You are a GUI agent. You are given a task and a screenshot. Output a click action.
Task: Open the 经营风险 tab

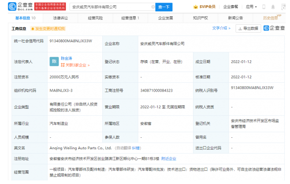[95, 18]
